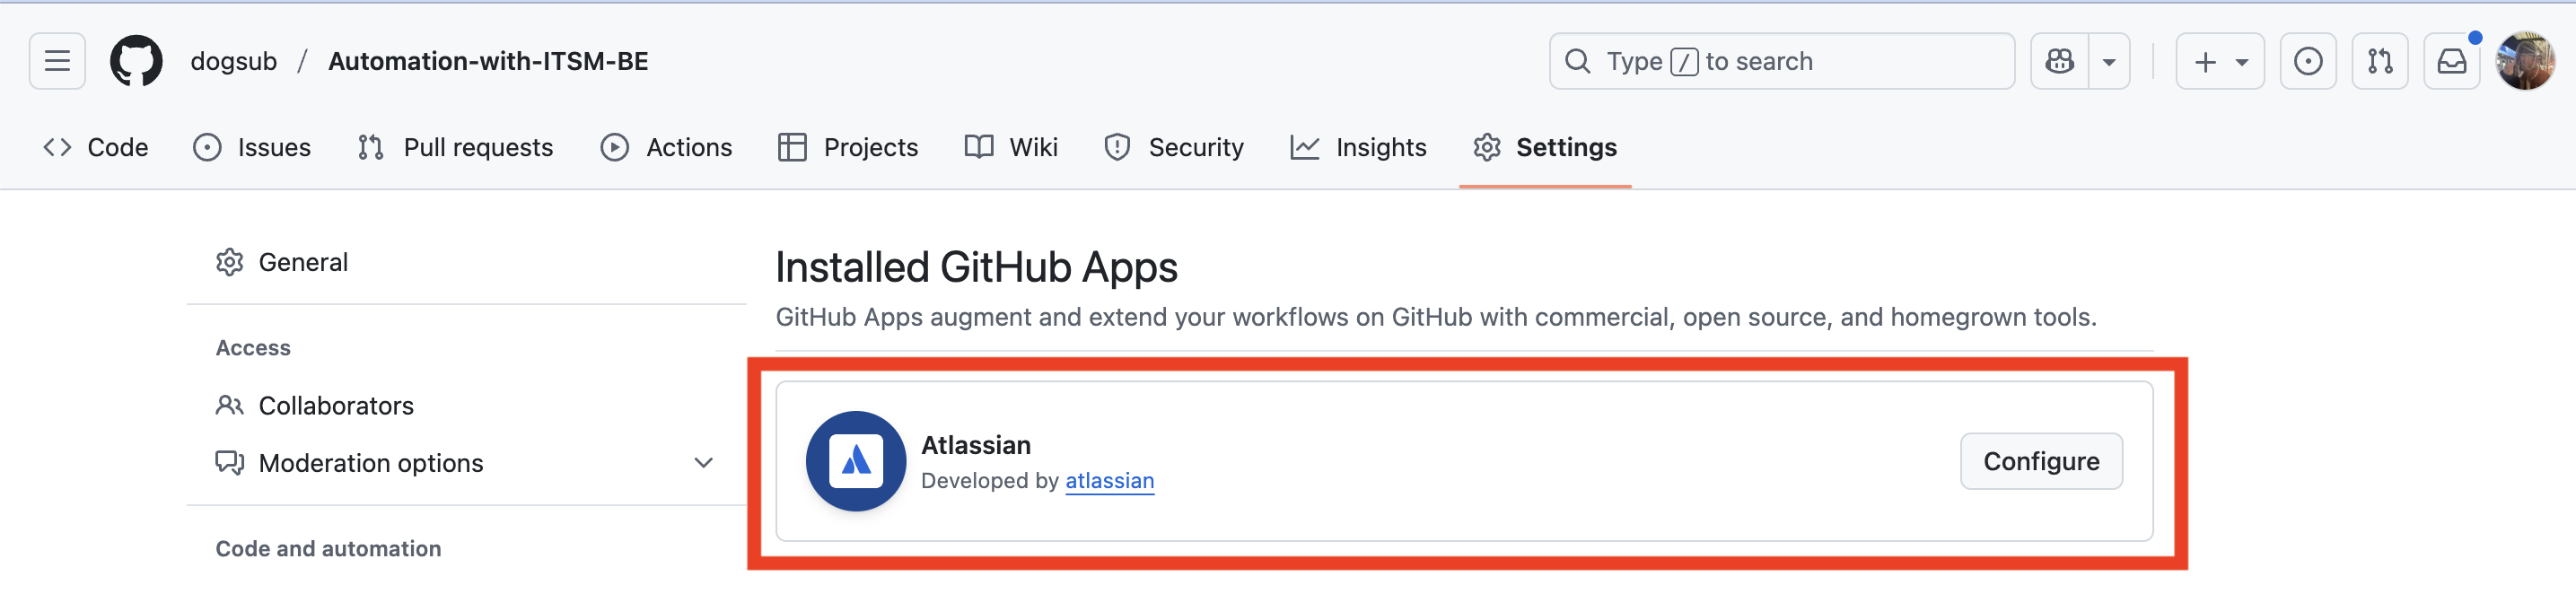Switch to the Security tab

(x=1174, y=147)
